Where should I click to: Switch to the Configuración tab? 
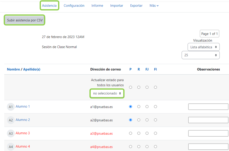(74, 6)
